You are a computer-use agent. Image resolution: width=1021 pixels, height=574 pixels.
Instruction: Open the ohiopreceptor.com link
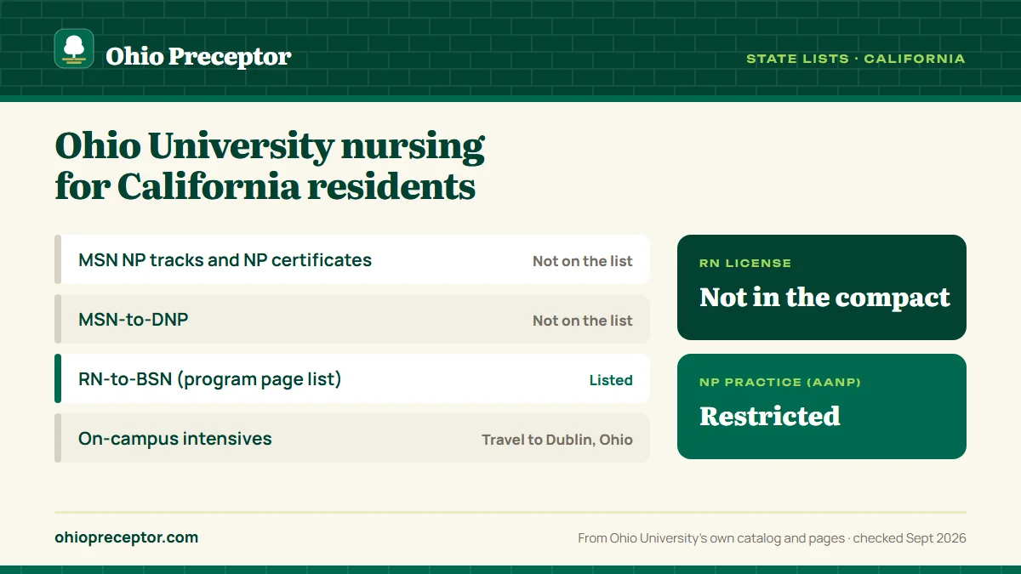coord(126,537)
